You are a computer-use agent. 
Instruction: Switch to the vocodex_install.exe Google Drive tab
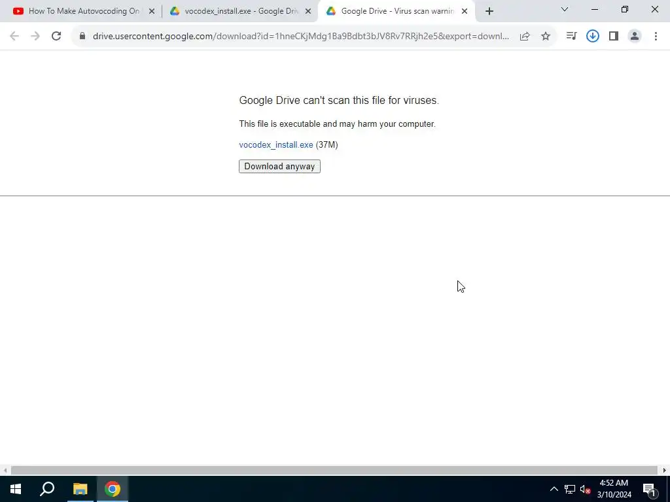coord(241,11)
